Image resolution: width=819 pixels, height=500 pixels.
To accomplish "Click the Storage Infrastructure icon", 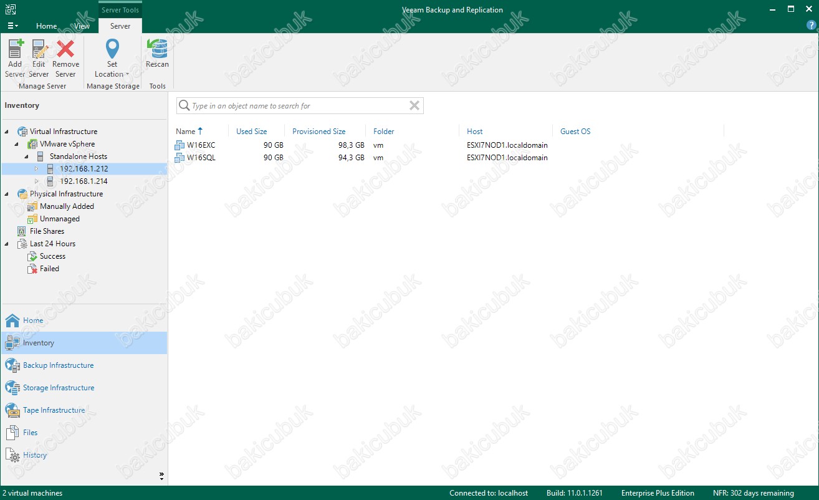I will (12, 388).
